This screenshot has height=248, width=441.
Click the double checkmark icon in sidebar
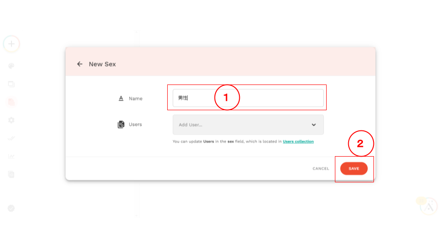point(11,138)
